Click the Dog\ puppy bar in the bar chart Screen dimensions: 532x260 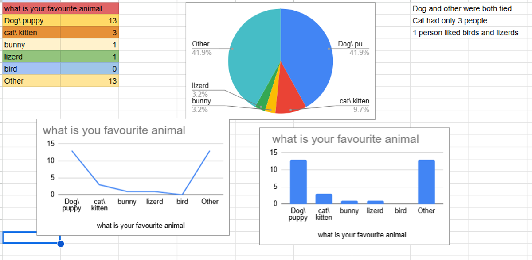click(298, 181)
